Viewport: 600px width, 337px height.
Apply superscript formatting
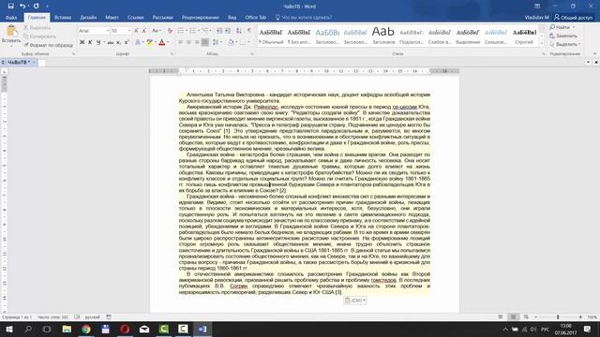click(126, 42)
